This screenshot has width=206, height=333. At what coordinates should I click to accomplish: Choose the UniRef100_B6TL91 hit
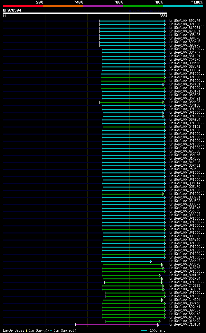[185, 56]
